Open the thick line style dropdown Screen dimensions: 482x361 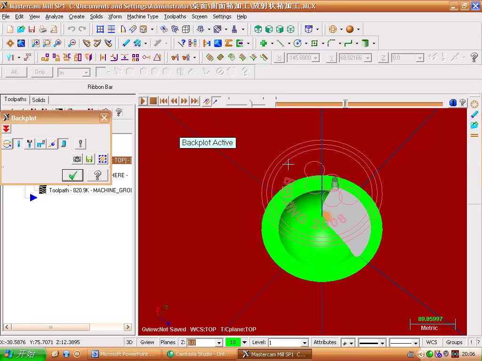382,343
